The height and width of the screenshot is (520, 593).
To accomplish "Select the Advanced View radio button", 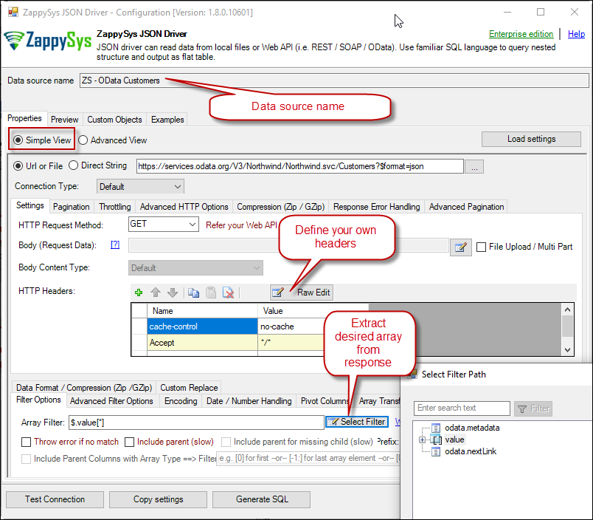I will coord(83,140).
